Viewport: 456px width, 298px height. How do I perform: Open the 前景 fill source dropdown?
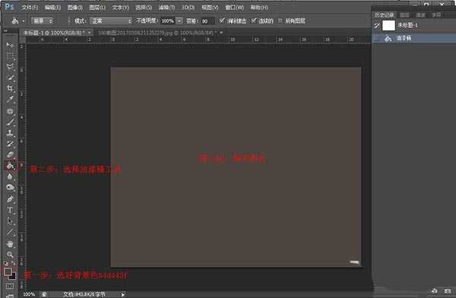(43, 21)
